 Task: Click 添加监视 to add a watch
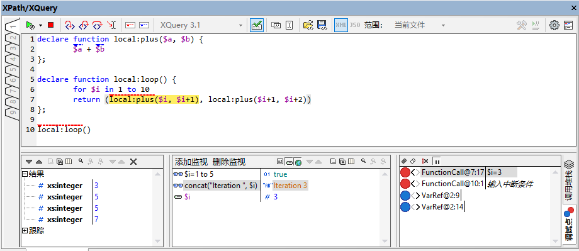point(191,162)
